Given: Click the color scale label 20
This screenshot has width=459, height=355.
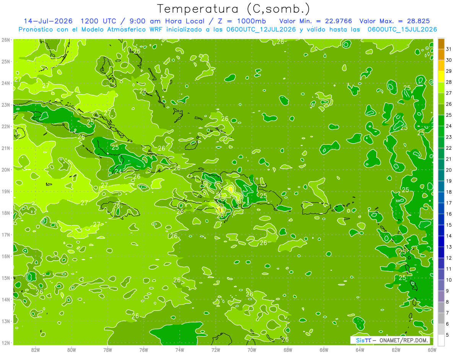Looking at the screenshot, I should click(449, 170).
